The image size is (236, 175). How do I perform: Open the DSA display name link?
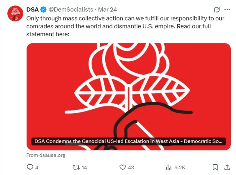tap(32, 10)
